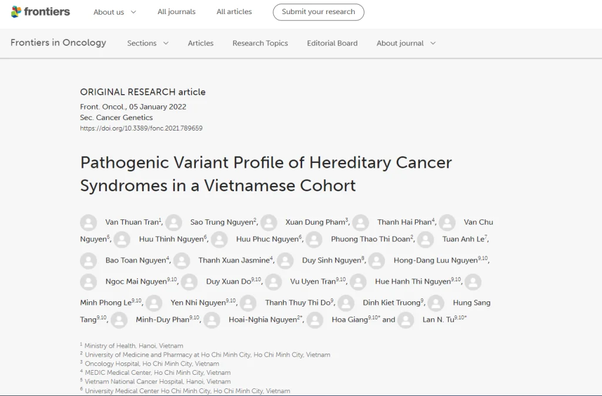Open the Editorial Board page
The width and height of the screenshot is (602, 396).
tap(332, 43)
